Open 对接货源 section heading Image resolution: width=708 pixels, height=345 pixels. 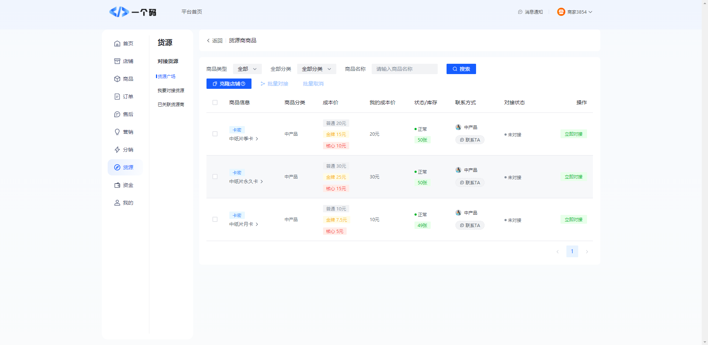coord(168,61)
